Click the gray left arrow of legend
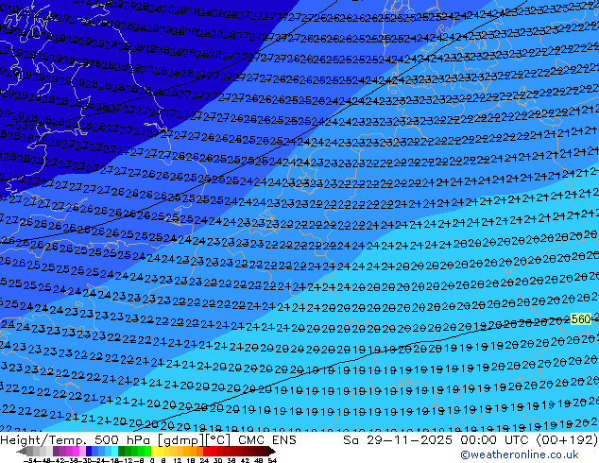 tap(22, 451)
